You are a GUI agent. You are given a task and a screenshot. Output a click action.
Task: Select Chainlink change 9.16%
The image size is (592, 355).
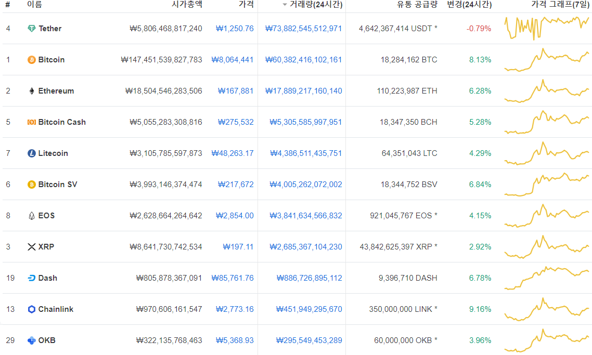[480, 309]
